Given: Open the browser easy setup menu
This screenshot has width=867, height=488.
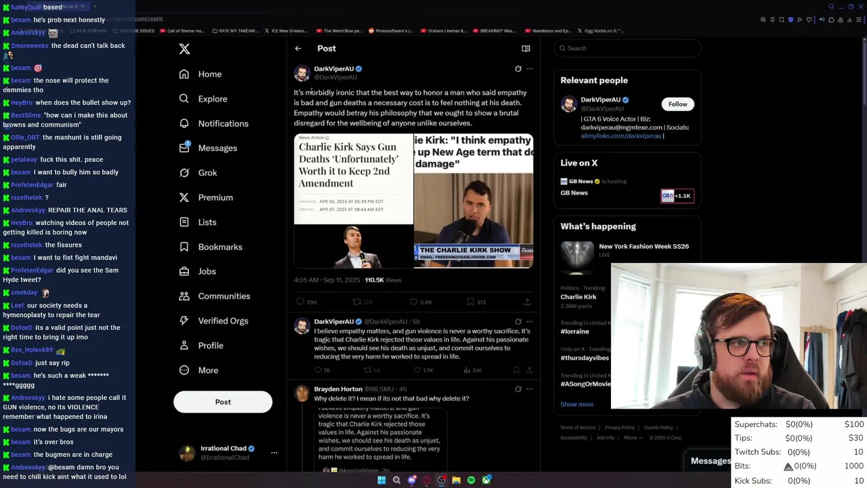Looking at the screenshot, I should tap(860, 20).
